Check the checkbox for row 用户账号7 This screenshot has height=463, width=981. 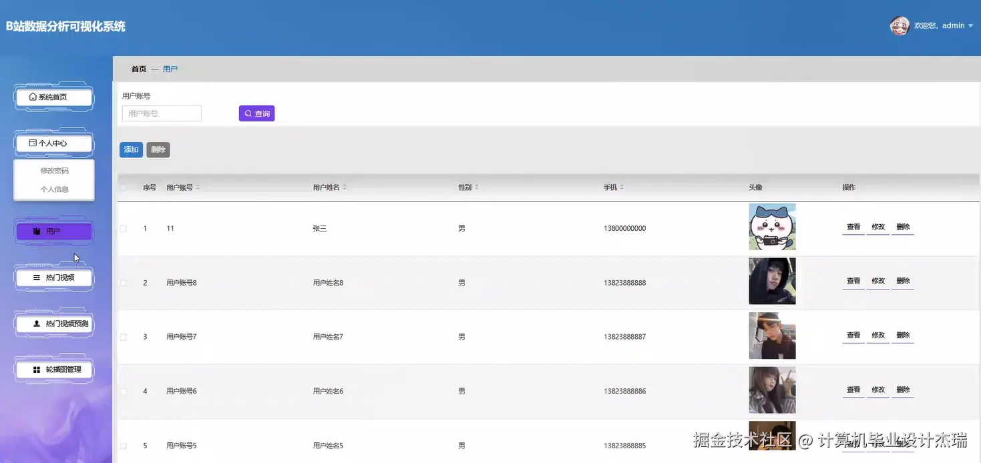click(x=123, y=337)
